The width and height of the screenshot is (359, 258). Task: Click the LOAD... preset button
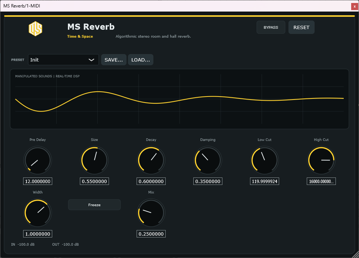[141, 60]
